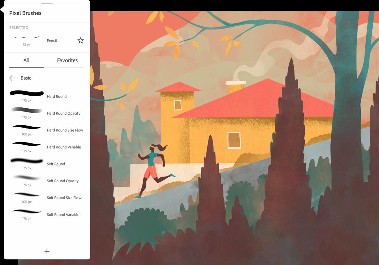Switch to the Favorites tab
The image size is (379, 265).
(x=67, y=60)
